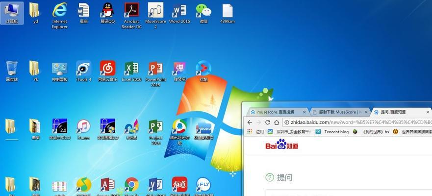Launch MuseScore 2 shortcut

[155, 15]
